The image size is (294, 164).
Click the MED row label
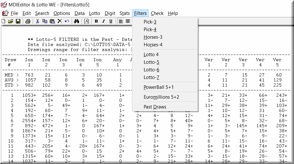coord(12,75)
